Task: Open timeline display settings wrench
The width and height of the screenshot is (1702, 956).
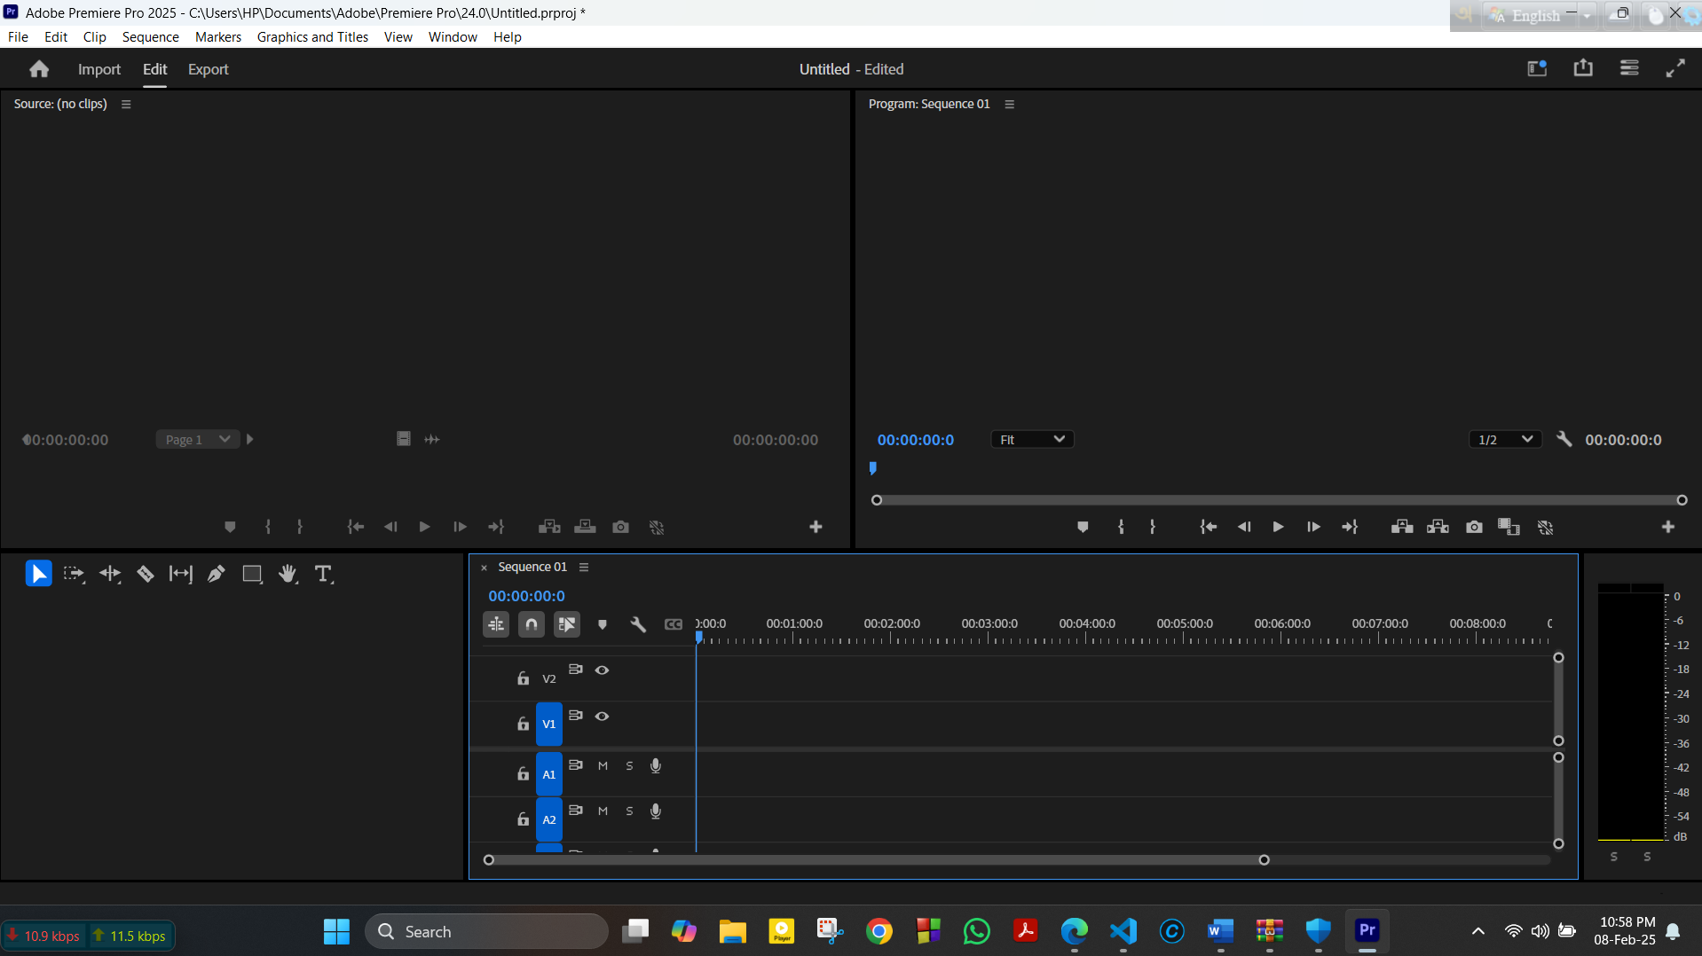Action: pos(637,624)
